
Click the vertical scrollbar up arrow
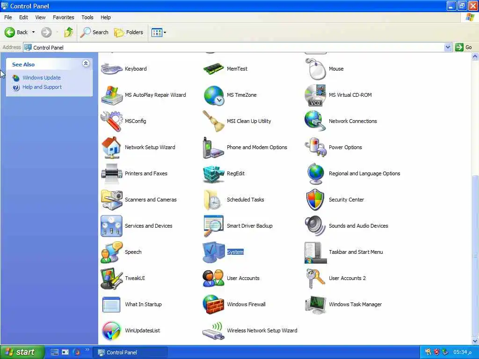tap(475, 56)
